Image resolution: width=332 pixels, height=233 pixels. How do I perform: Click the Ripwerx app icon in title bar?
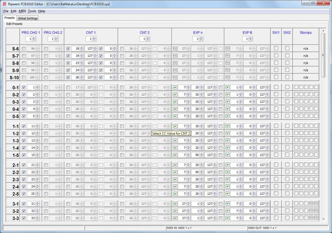point(4,4)
